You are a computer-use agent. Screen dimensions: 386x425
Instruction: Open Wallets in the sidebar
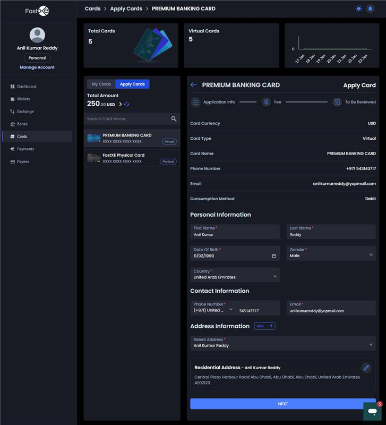tap(23, 99)
